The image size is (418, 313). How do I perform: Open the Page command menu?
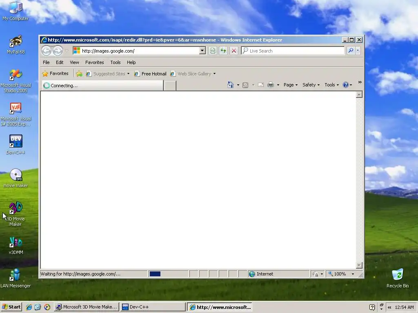291,85
